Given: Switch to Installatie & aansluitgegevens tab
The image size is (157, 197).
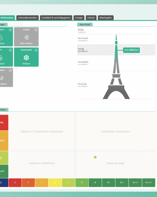Looking at the screenshot, I should coord(56,18).
